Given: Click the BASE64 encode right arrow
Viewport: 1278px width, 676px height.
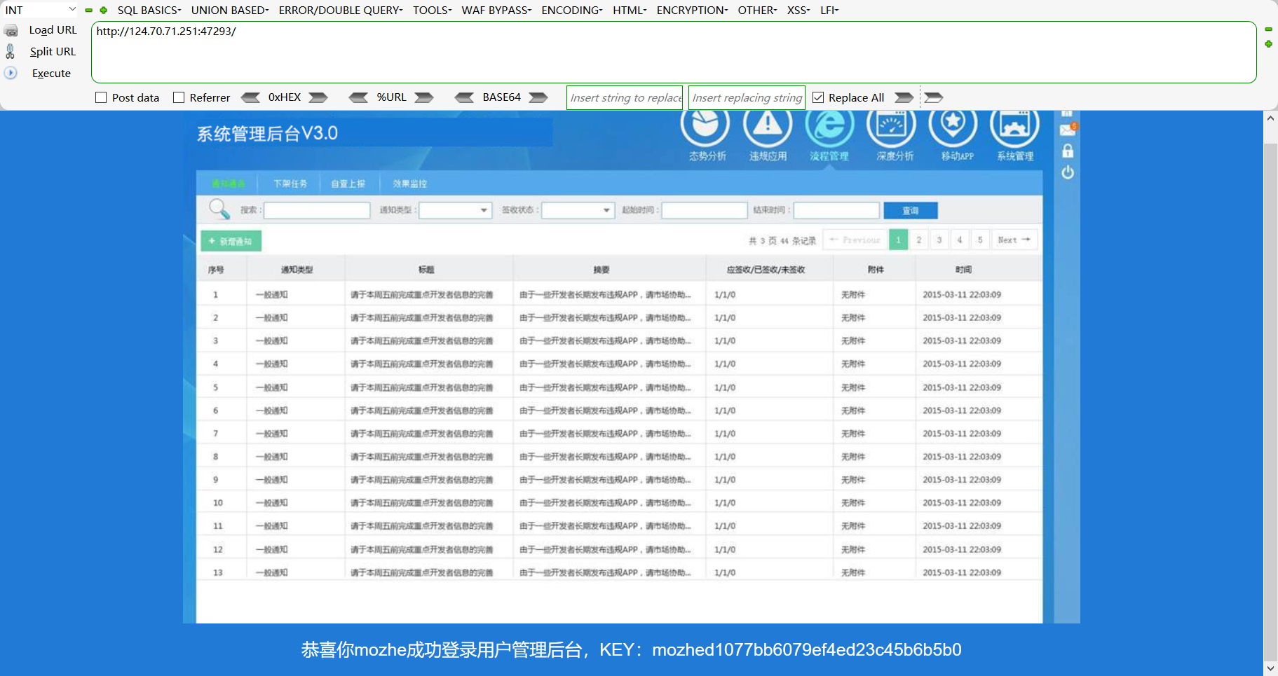Looking at the screenshot, I should click(538, 97).
